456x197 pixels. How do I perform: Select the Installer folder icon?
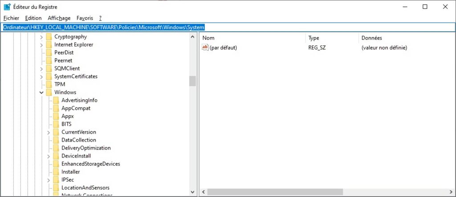click(x=56, y=172)
